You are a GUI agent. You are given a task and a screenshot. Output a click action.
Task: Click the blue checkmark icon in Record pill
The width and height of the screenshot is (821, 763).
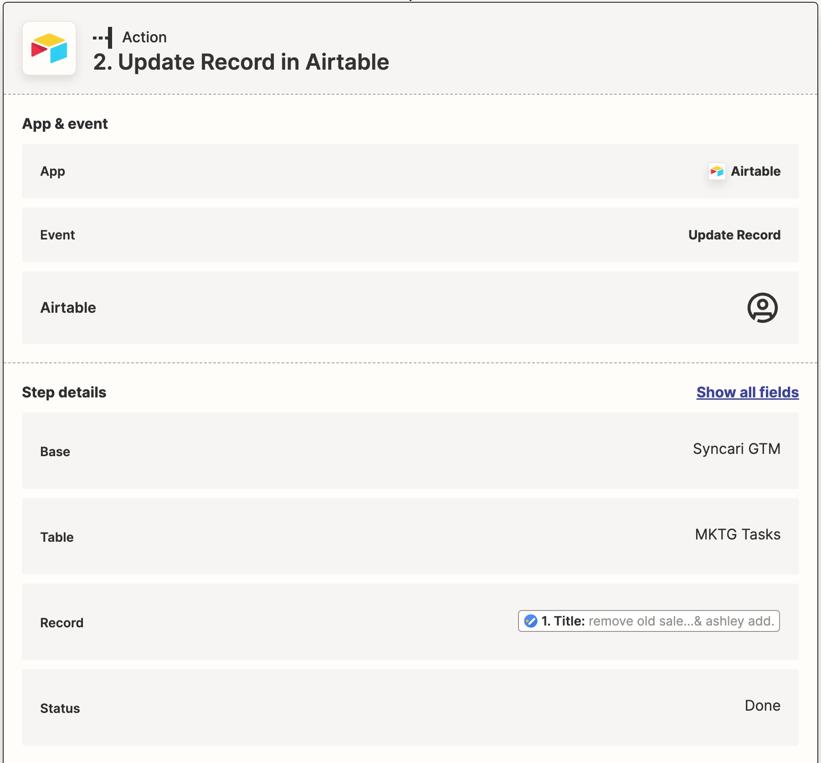click(x=530, y=621)
